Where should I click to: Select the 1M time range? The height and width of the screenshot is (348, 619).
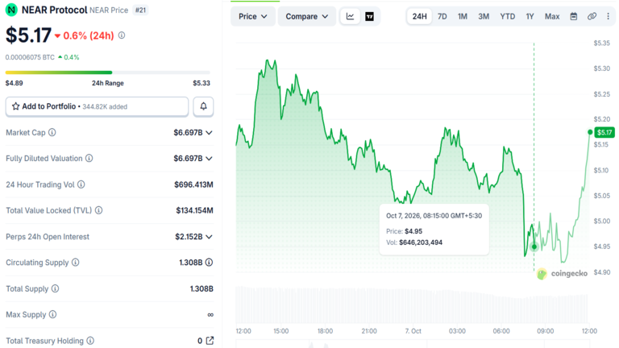tap(463, 17)
